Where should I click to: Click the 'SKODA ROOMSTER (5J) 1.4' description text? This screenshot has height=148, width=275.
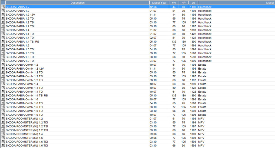tap(24, 134)
